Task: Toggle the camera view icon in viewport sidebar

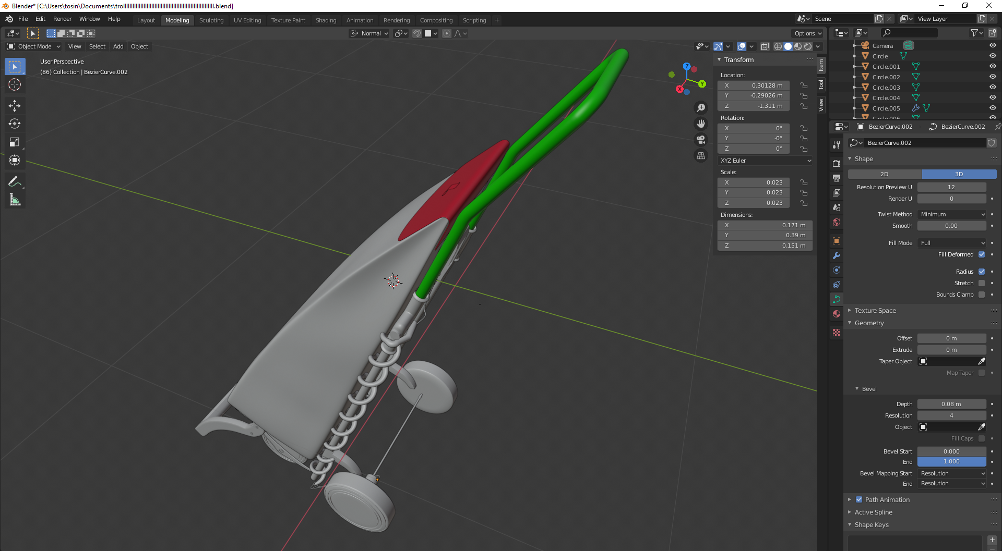Action: click(701, 140)
